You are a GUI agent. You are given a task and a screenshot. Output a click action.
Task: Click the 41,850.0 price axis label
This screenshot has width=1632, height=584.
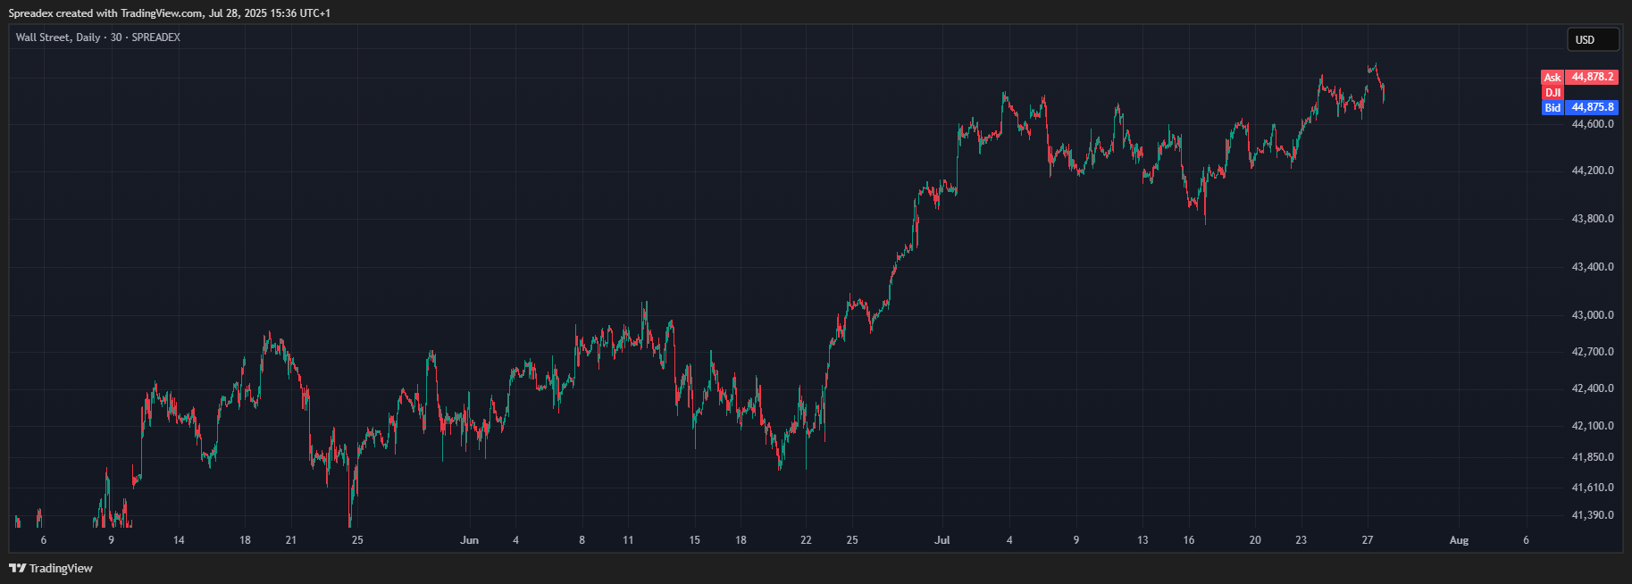point(1593,457)
